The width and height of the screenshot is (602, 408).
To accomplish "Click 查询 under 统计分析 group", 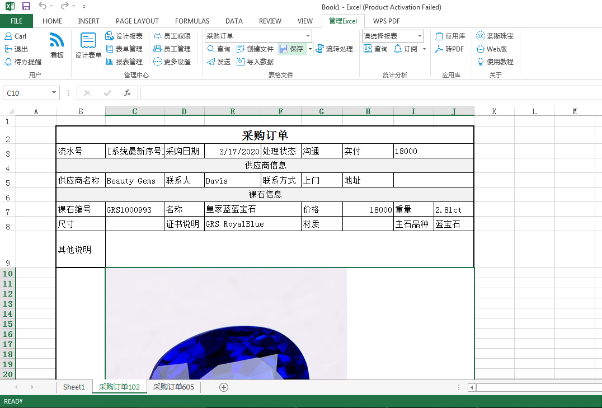I will coord(375,49).
